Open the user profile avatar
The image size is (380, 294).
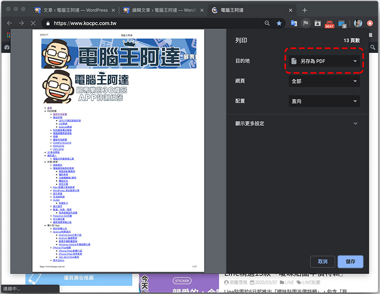358,23
